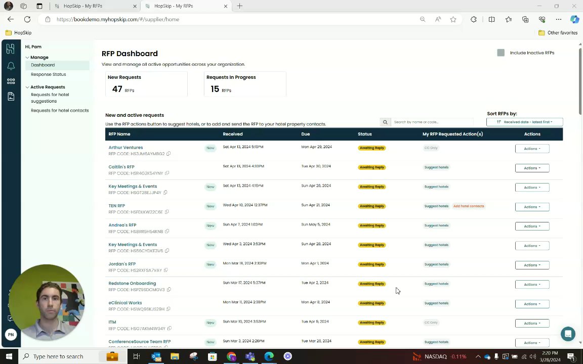Open browser settings ellipsis menu
This screenshot has width=583, height=364.
pyautogui.click(x=559, y=19)
